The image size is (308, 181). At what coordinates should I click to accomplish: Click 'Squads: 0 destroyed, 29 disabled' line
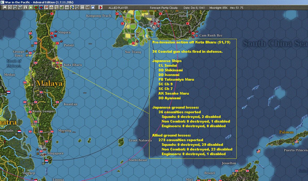click(x=192, y=145)
